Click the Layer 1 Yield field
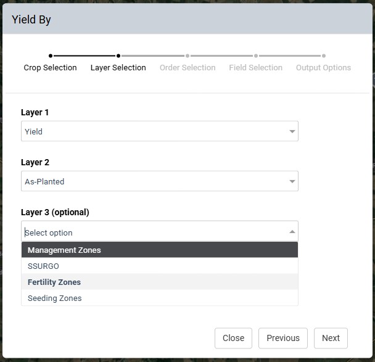Viewport: 375px width, 362px height. pos(160,131)
